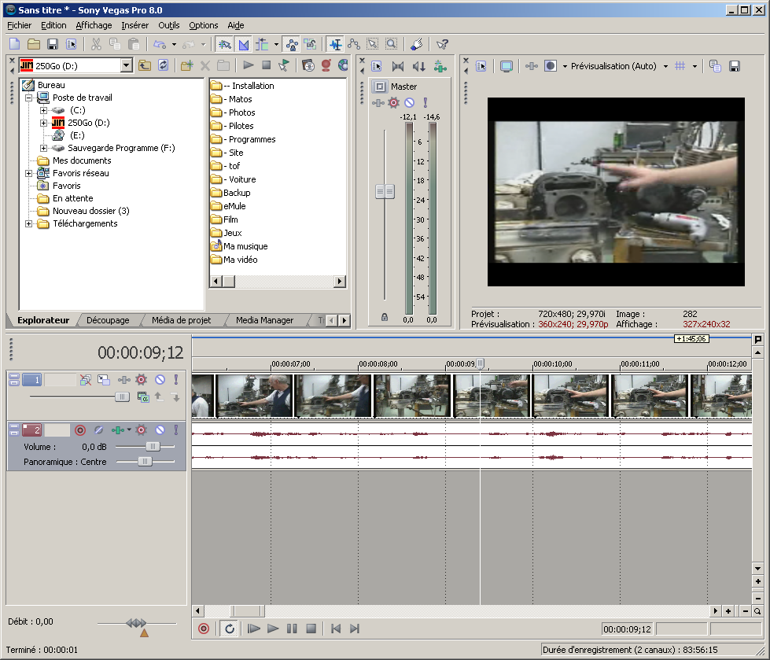
Task: Click the Play From Start button
Action: coord(253,629)
